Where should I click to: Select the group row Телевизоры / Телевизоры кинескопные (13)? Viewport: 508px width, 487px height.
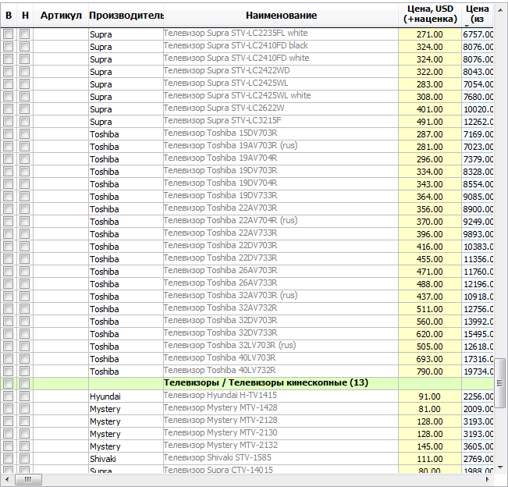(x=247, y=384)
